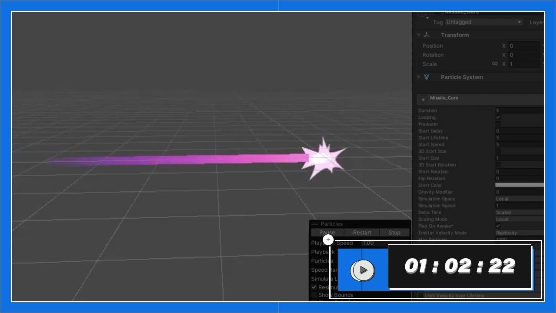
Task: Enable the 3D Start Rotation checkbox
Action: [x=498, y=165]
